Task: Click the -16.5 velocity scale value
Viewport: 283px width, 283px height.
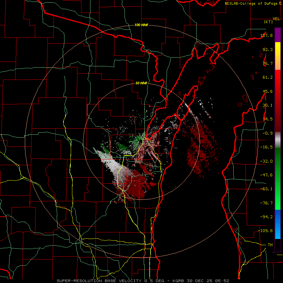Action: coord(266,147)
